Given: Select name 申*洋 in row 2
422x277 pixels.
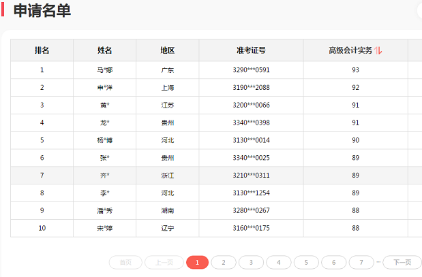Looking at the screenshot, I should click(x=105, y=88).
